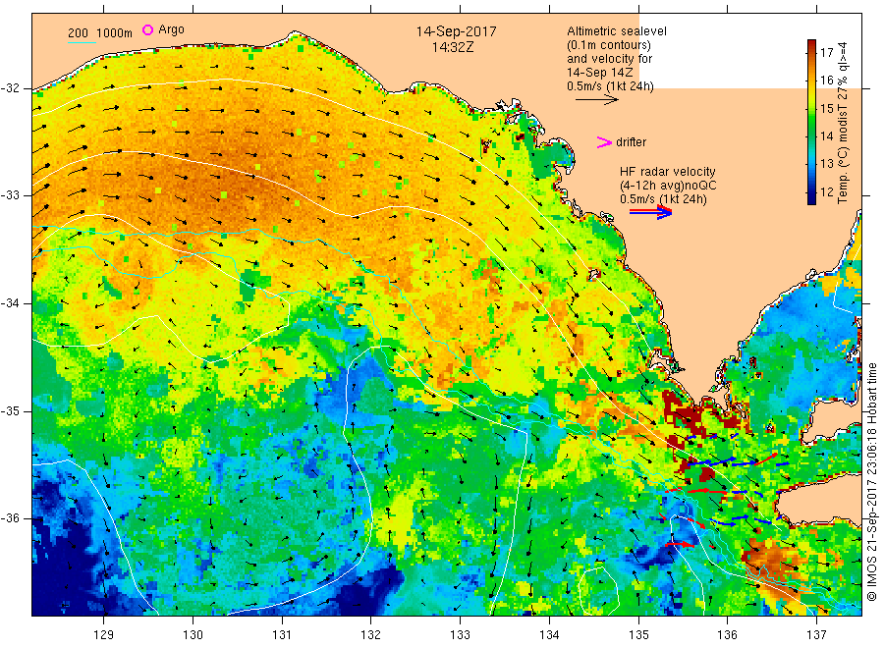Click the '14-Sep 14Z' legend line
The width and height of the screenshot is (884, 648).
click(599, 73)
